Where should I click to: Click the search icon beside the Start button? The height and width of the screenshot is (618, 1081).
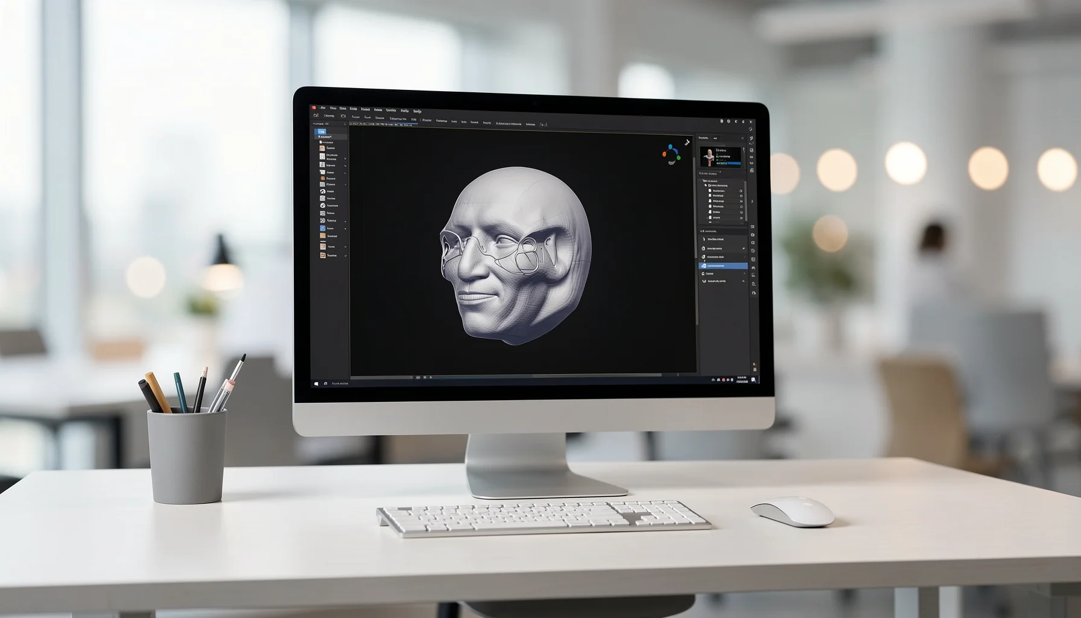(326, 383)
